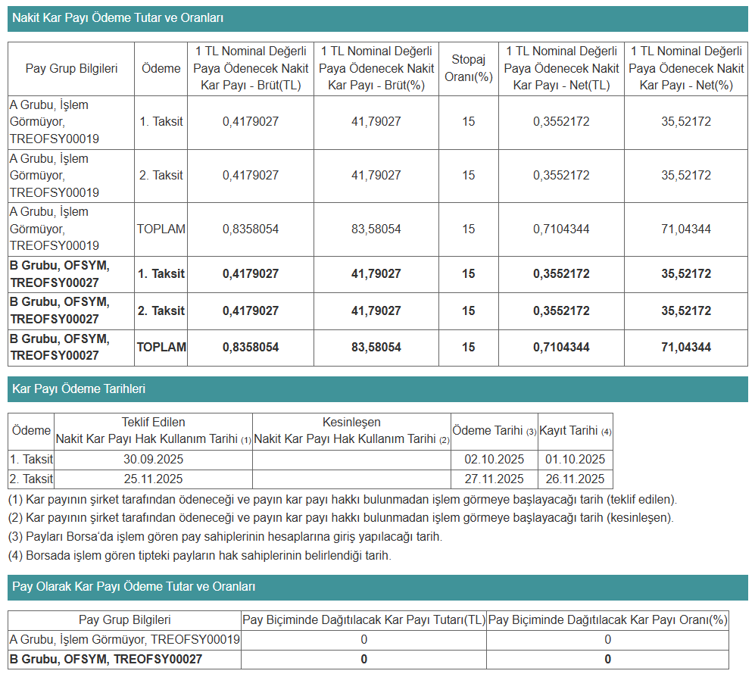Select the 'Stopaj Oranı(%)' column header
This screenshot has height=674, width=755.
[x=468, y=68]
